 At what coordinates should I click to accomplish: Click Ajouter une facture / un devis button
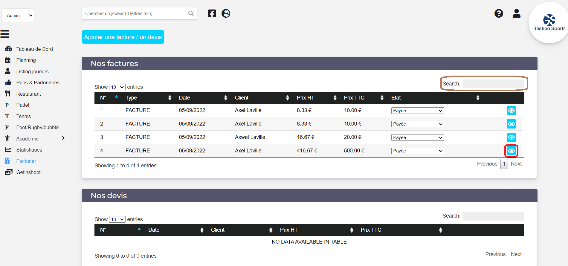(123, 37)
